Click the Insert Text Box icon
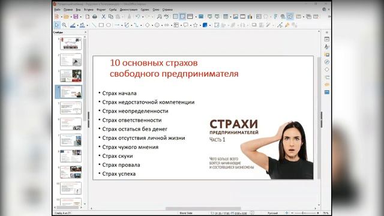The width and height of the screenshot is (384, 216). 259,16
